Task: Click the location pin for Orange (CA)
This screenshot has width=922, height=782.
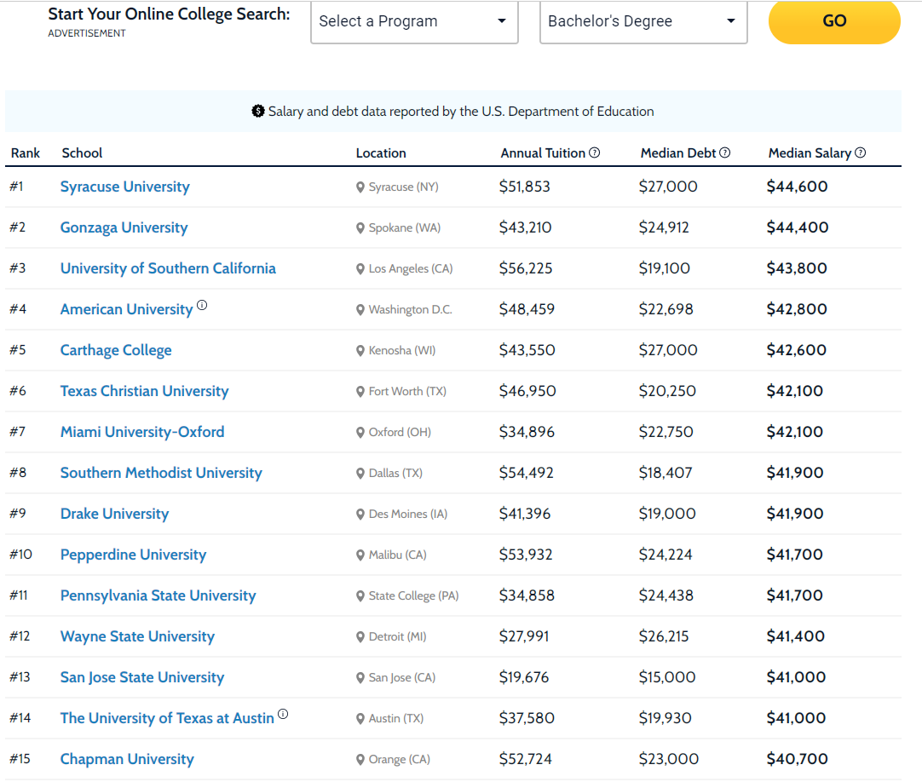Action: coord(360,760)
